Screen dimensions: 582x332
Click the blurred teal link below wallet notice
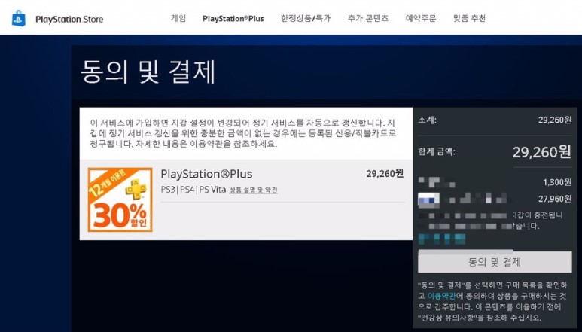[x=442, y=239]
